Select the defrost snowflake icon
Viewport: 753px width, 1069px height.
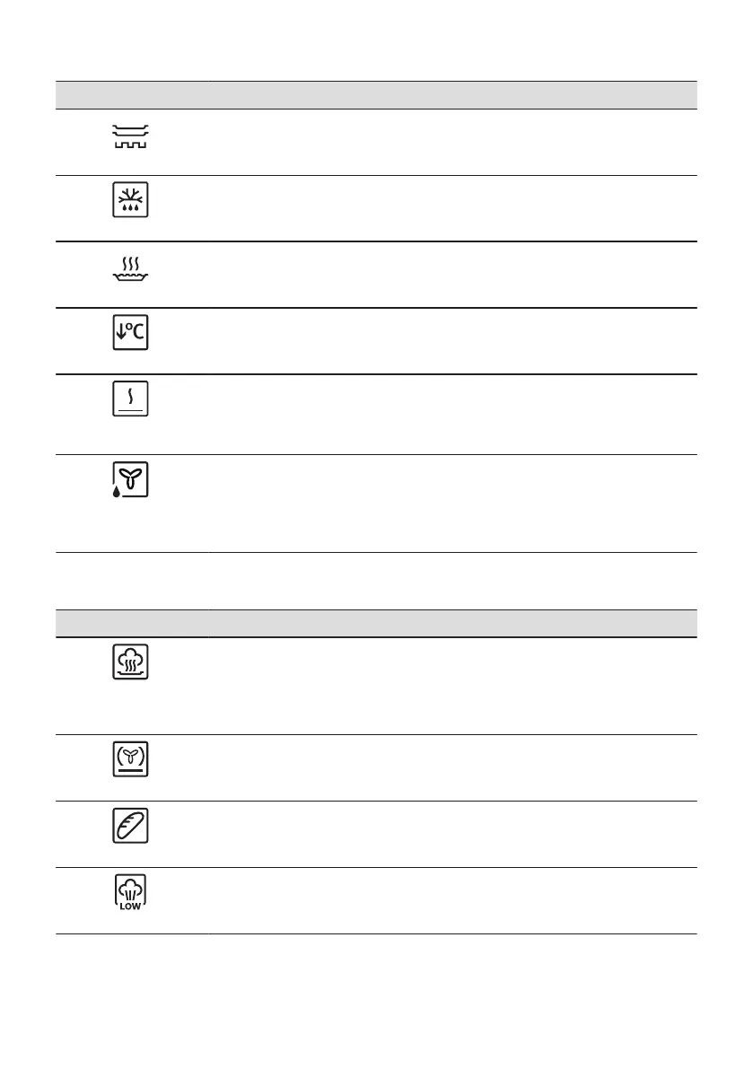click(131, 202)
